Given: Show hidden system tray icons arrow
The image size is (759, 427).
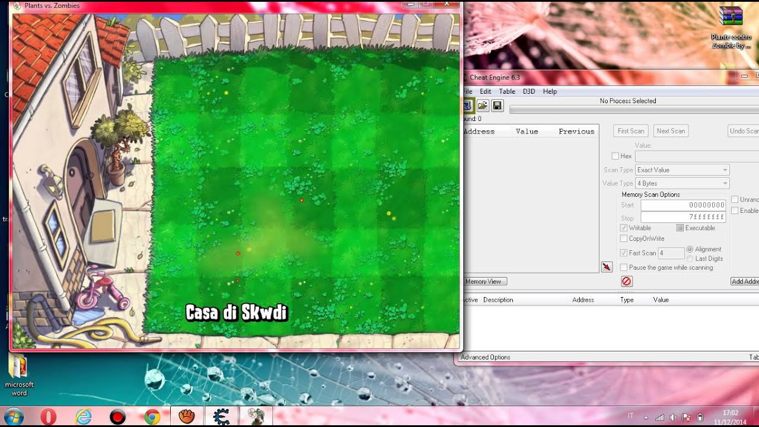Looking at the screenshot, I should tap(646, 417).
